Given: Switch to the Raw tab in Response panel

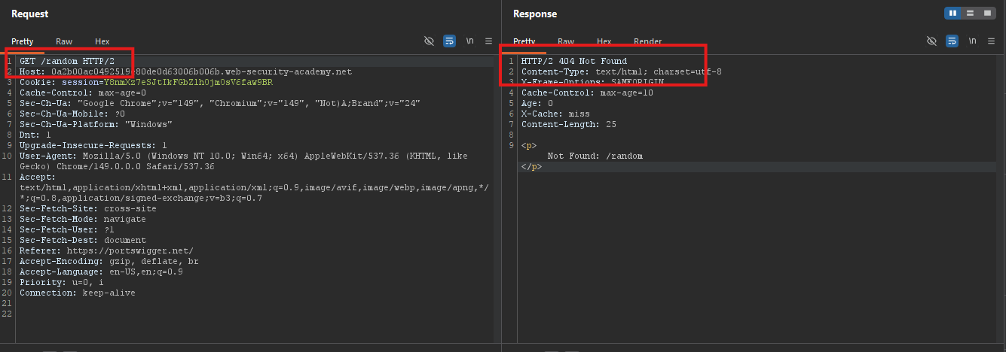Looking at the screenshot, I should tap(566, 41).
